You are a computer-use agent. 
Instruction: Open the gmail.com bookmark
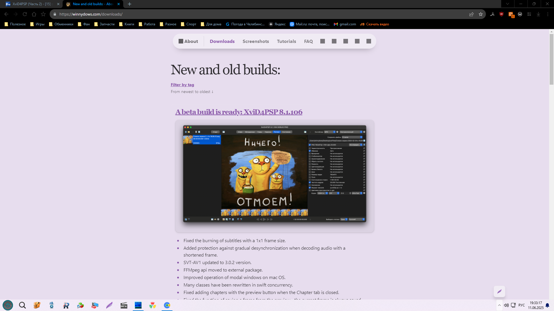[345, 24]
